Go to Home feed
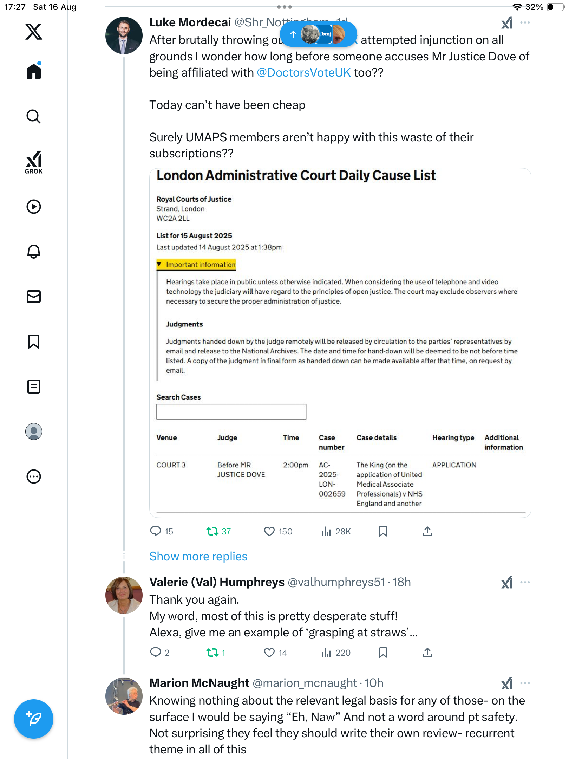Image resolution: width=569 pixels, height=759 pixels. (34, 71)
